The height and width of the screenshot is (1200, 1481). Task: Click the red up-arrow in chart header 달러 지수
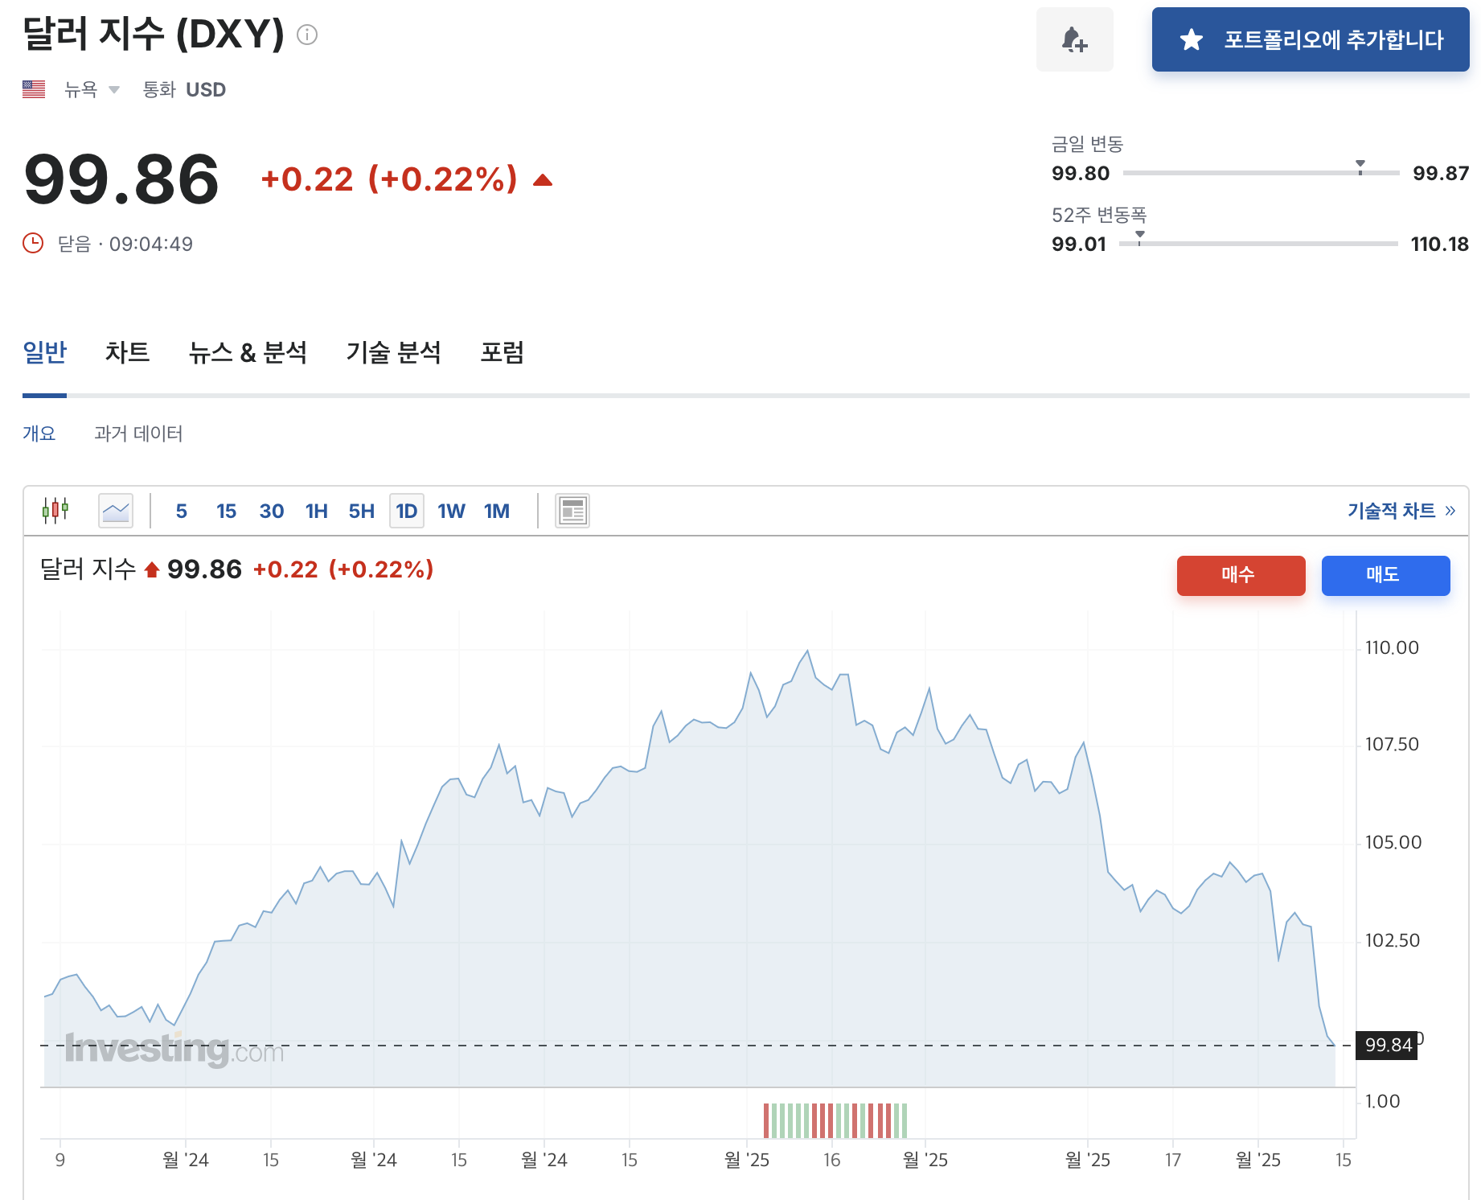(152, 570)
